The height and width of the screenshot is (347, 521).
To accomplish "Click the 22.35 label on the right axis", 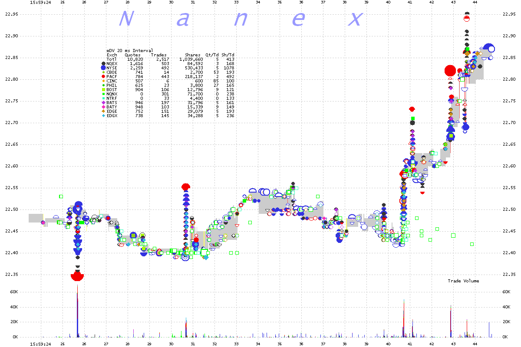I will (509, 275).
